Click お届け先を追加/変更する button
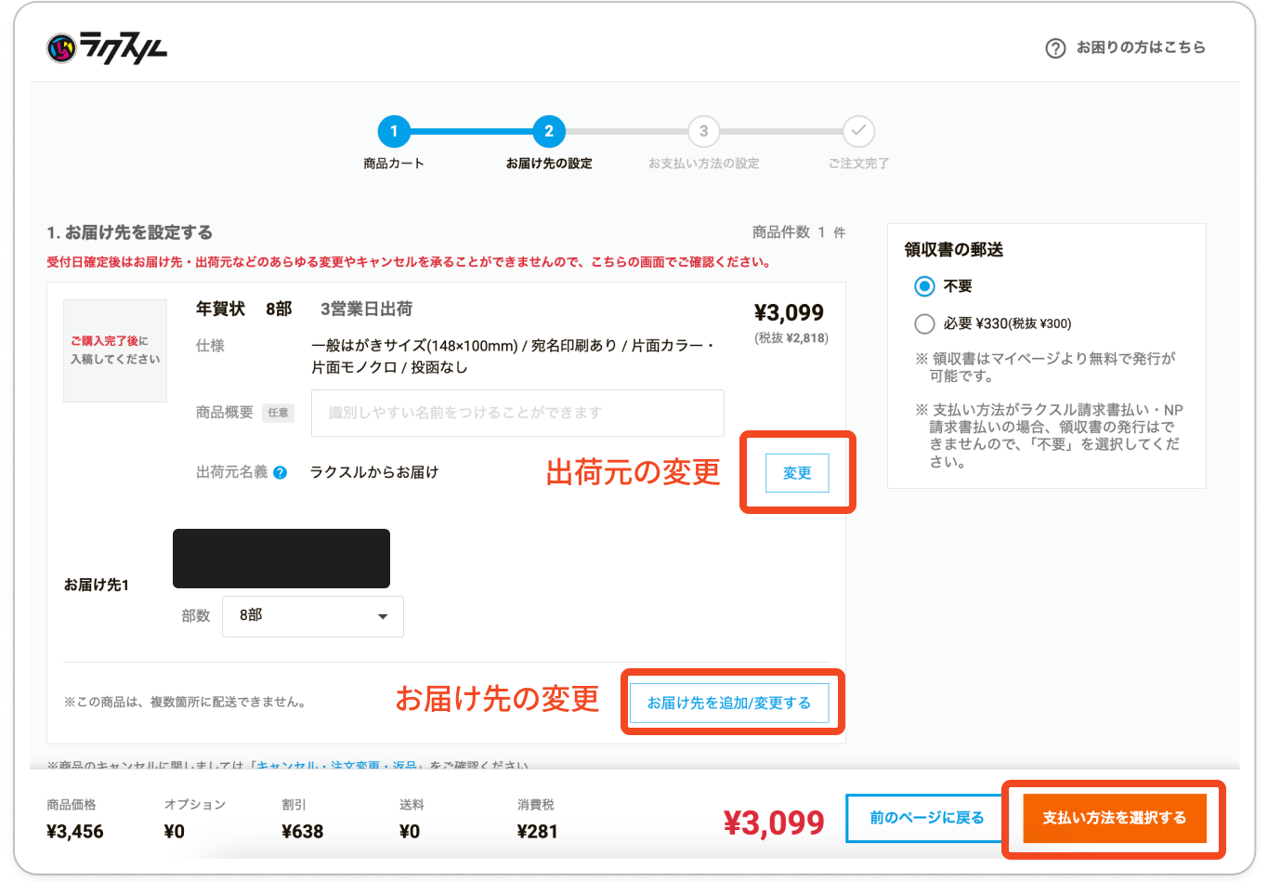1268x882 pixels. click(x=729, y=703)
